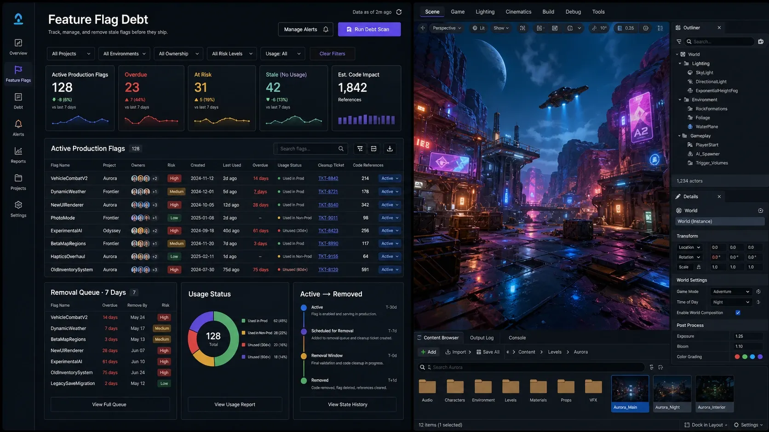
Task: Open Alerts in the left sidebar
Action: coord(18,128)
